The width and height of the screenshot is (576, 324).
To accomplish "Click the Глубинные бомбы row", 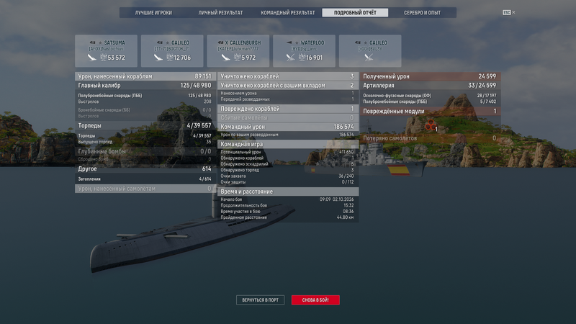I will 145,151.
